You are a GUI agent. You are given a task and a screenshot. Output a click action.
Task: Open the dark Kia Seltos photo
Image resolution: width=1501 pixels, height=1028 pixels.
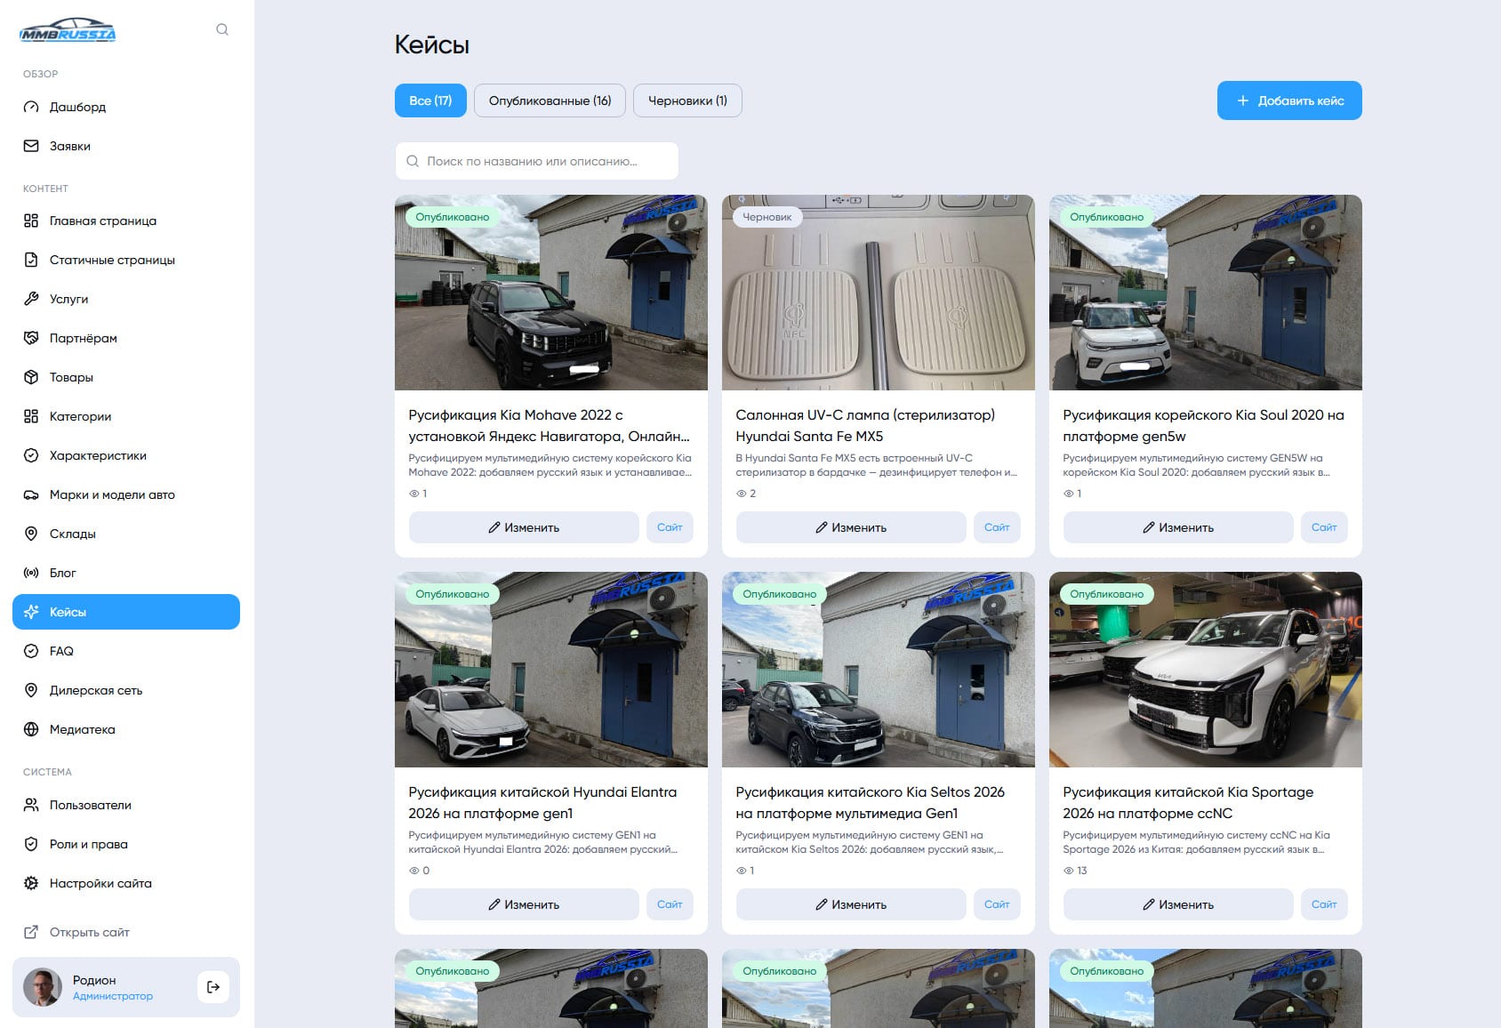tap(879, 670)
